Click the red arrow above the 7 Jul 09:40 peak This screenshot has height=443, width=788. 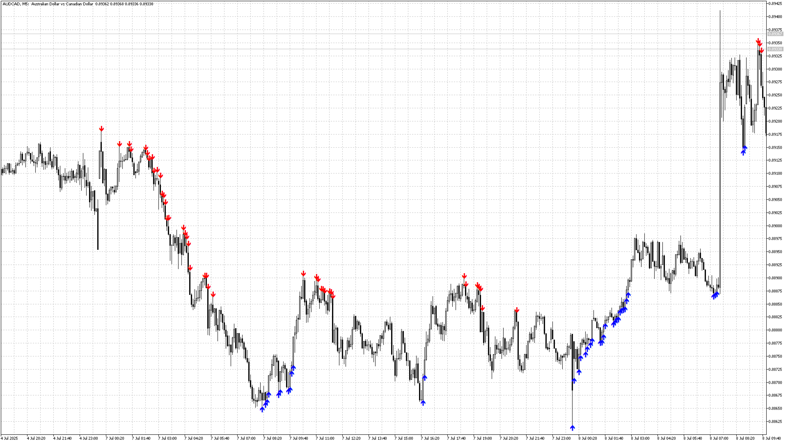[x=303, y=274]
